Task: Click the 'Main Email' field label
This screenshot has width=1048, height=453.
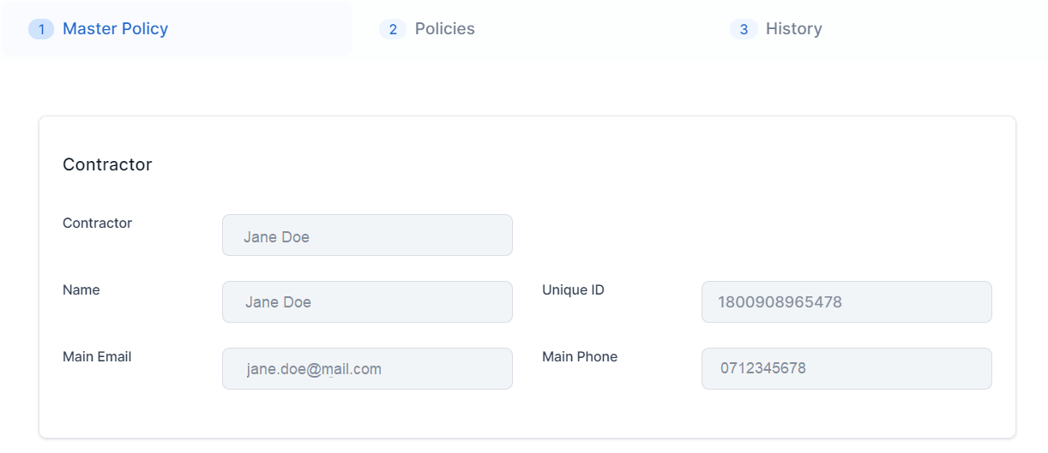Action: coord(97,357)
